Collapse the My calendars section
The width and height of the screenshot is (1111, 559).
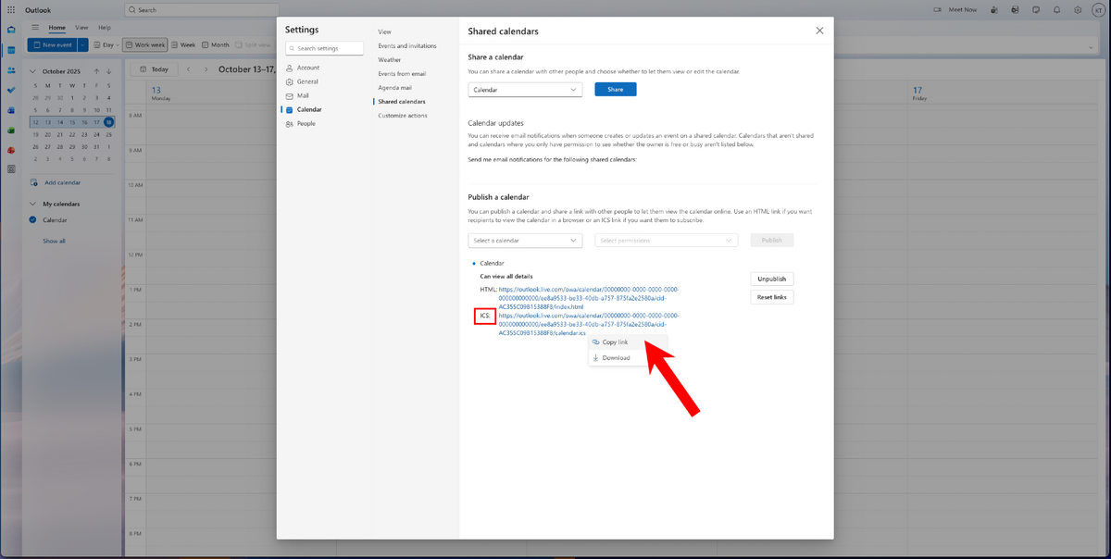33,204
